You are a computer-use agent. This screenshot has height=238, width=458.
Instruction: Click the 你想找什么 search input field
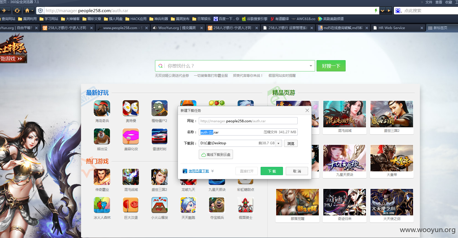235,66
